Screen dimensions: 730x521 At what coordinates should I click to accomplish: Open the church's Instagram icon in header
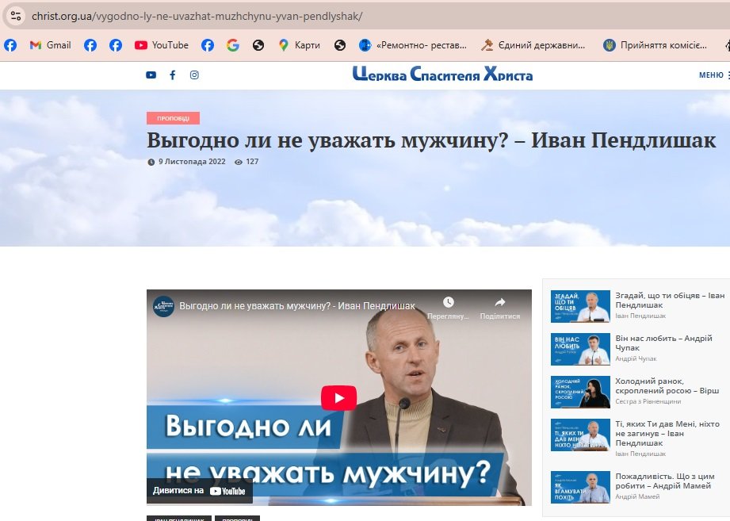point(194,75)
